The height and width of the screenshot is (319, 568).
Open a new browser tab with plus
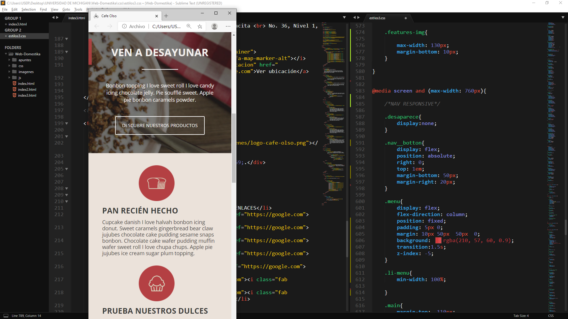(x=166, y=16)
